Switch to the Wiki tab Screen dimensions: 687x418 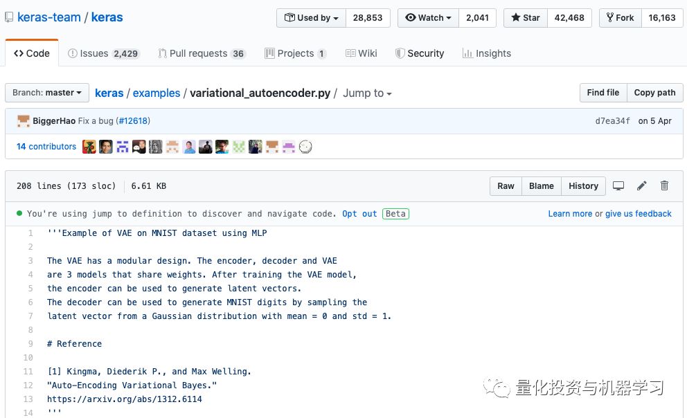coord(361,53)
